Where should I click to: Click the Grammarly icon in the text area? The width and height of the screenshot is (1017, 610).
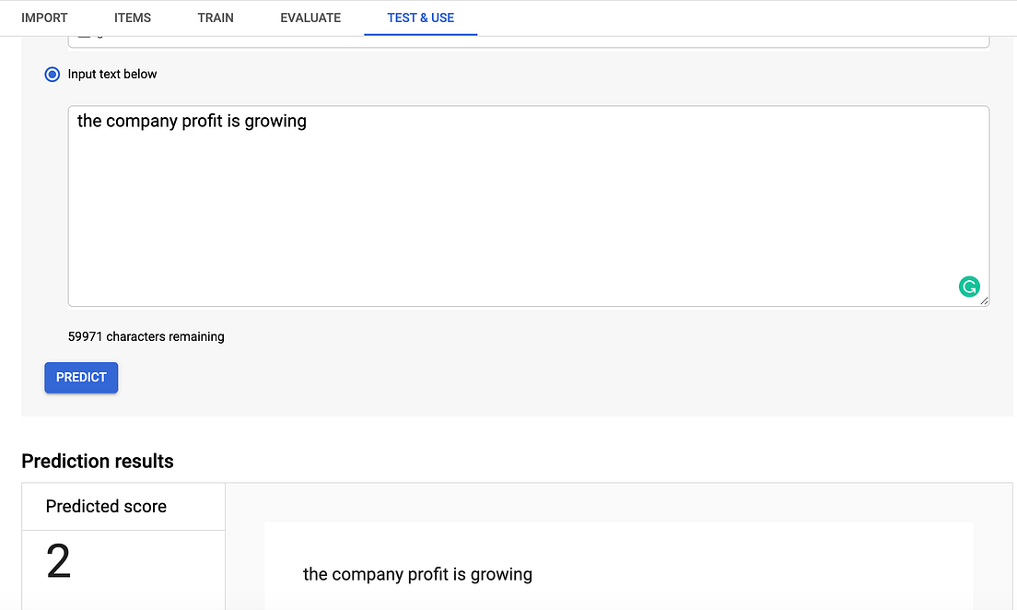(969, 287)
